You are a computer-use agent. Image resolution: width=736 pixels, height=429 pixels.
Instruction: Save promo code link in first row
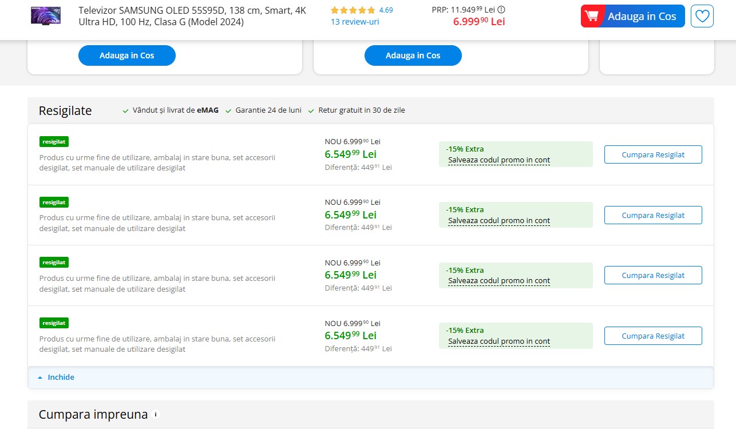[499, 160]
